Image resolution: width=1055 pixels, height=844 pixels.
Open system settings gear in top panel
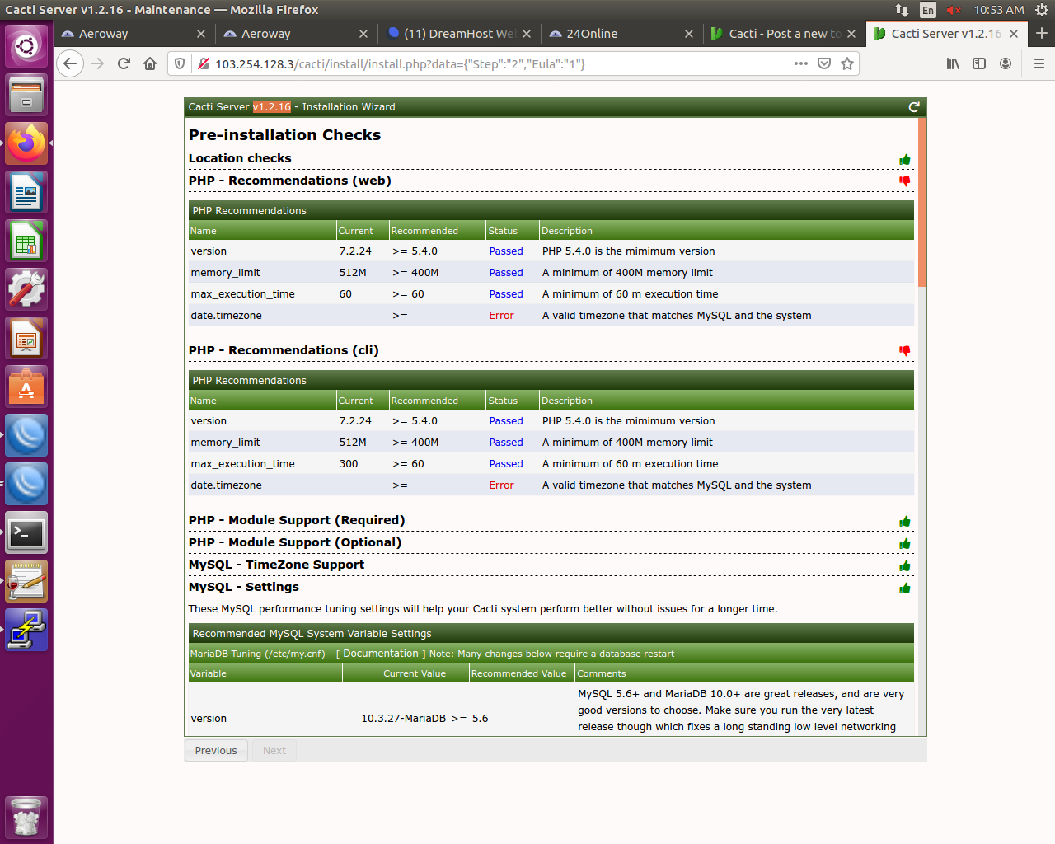tap(1042, 10)
